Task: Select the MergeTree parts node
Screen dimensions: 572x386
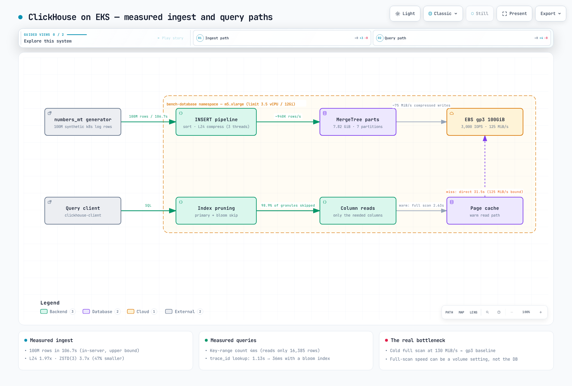Action: click(358, 122)
